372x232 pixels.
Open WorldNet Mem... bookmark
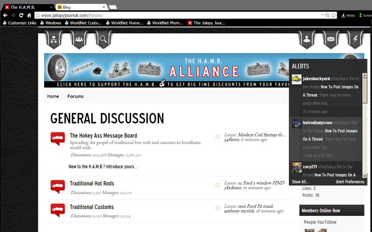pos(165,23)
